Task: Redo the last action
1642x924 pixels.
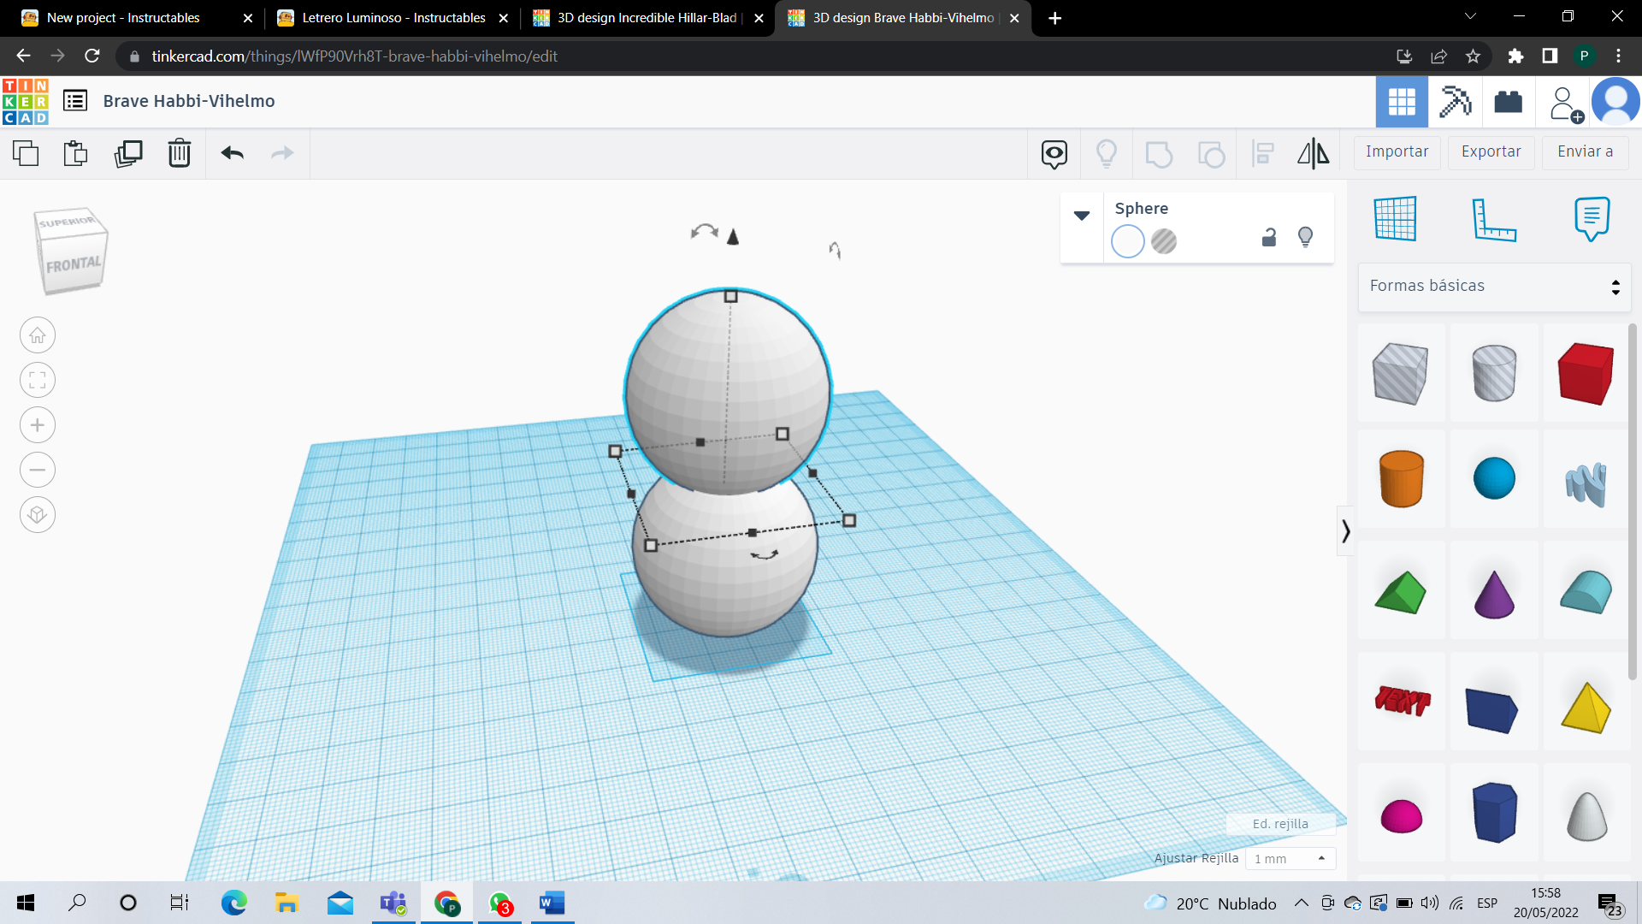Action: [x=282, y=153]
